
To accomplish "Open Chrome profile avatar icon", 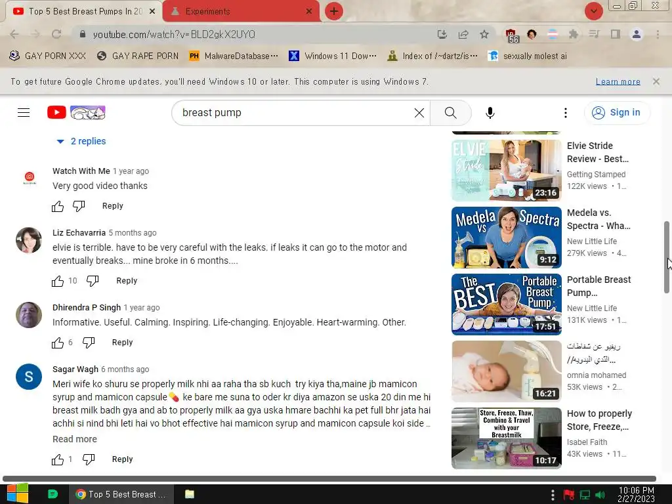I will (637, 34).
